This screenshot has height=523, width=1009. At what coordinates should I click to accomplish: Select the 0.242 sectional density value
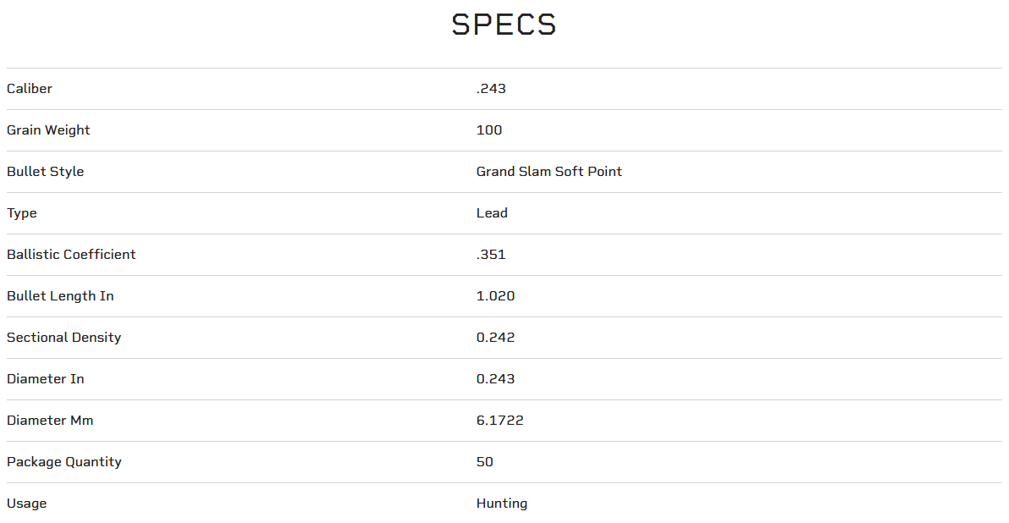click(495, 338)
